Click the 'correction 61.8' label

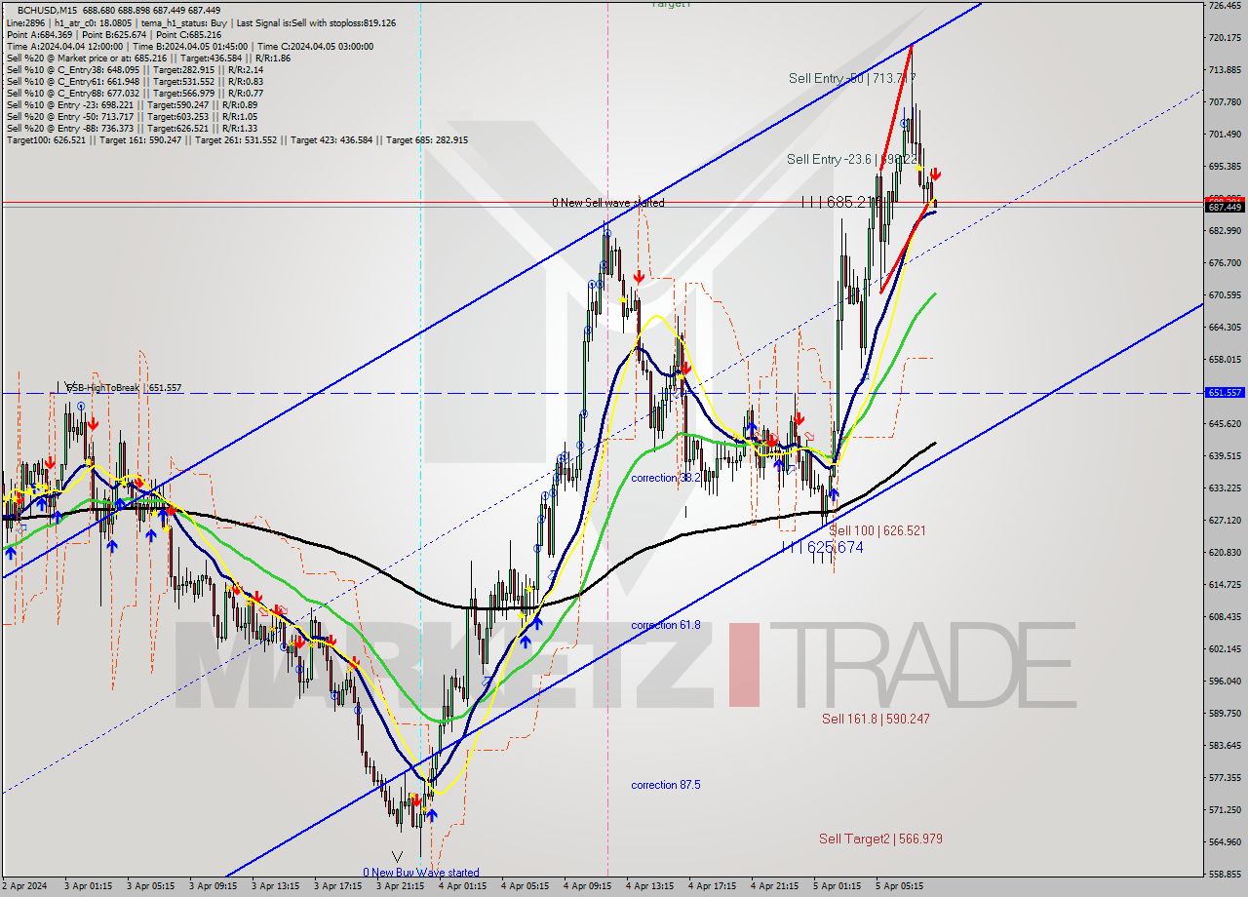[665, 625]
